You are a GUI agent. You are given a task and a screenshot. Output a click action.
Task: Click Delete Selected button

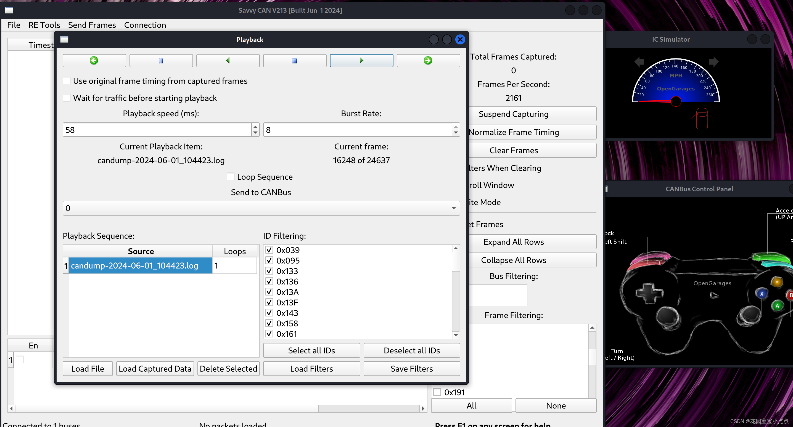coord(228,369)
